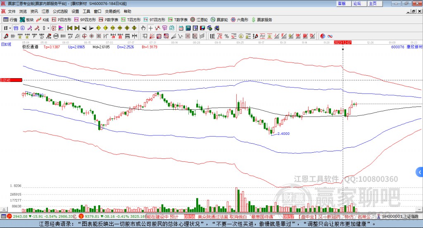Open the 9P四方形 tool
Screen dimensions: 423x228
(x=85, y=20)
